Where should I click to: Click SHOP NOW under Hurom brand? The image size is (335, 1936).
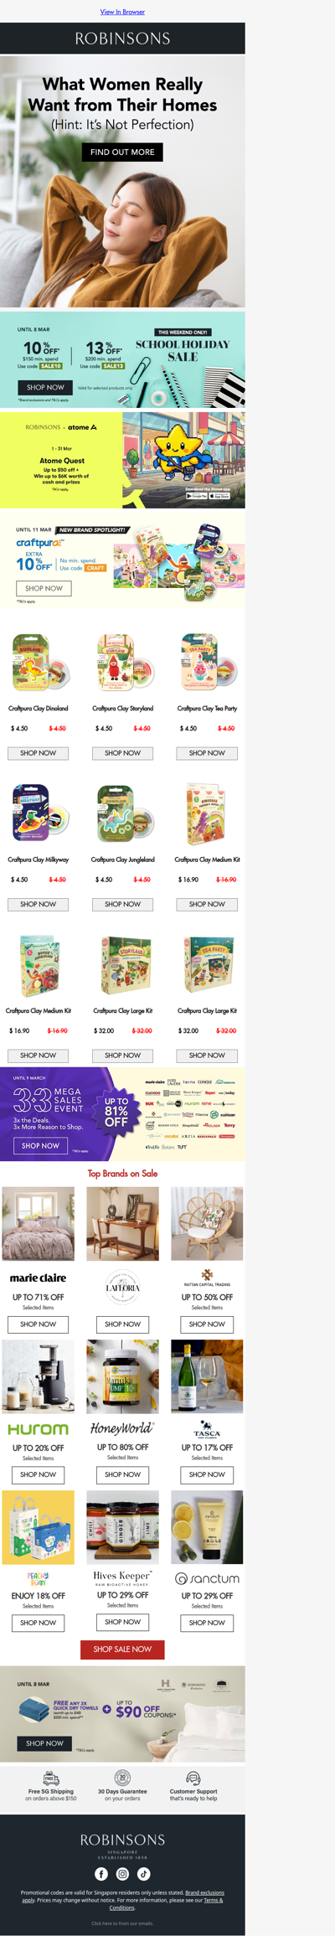tap(39, 1474)
